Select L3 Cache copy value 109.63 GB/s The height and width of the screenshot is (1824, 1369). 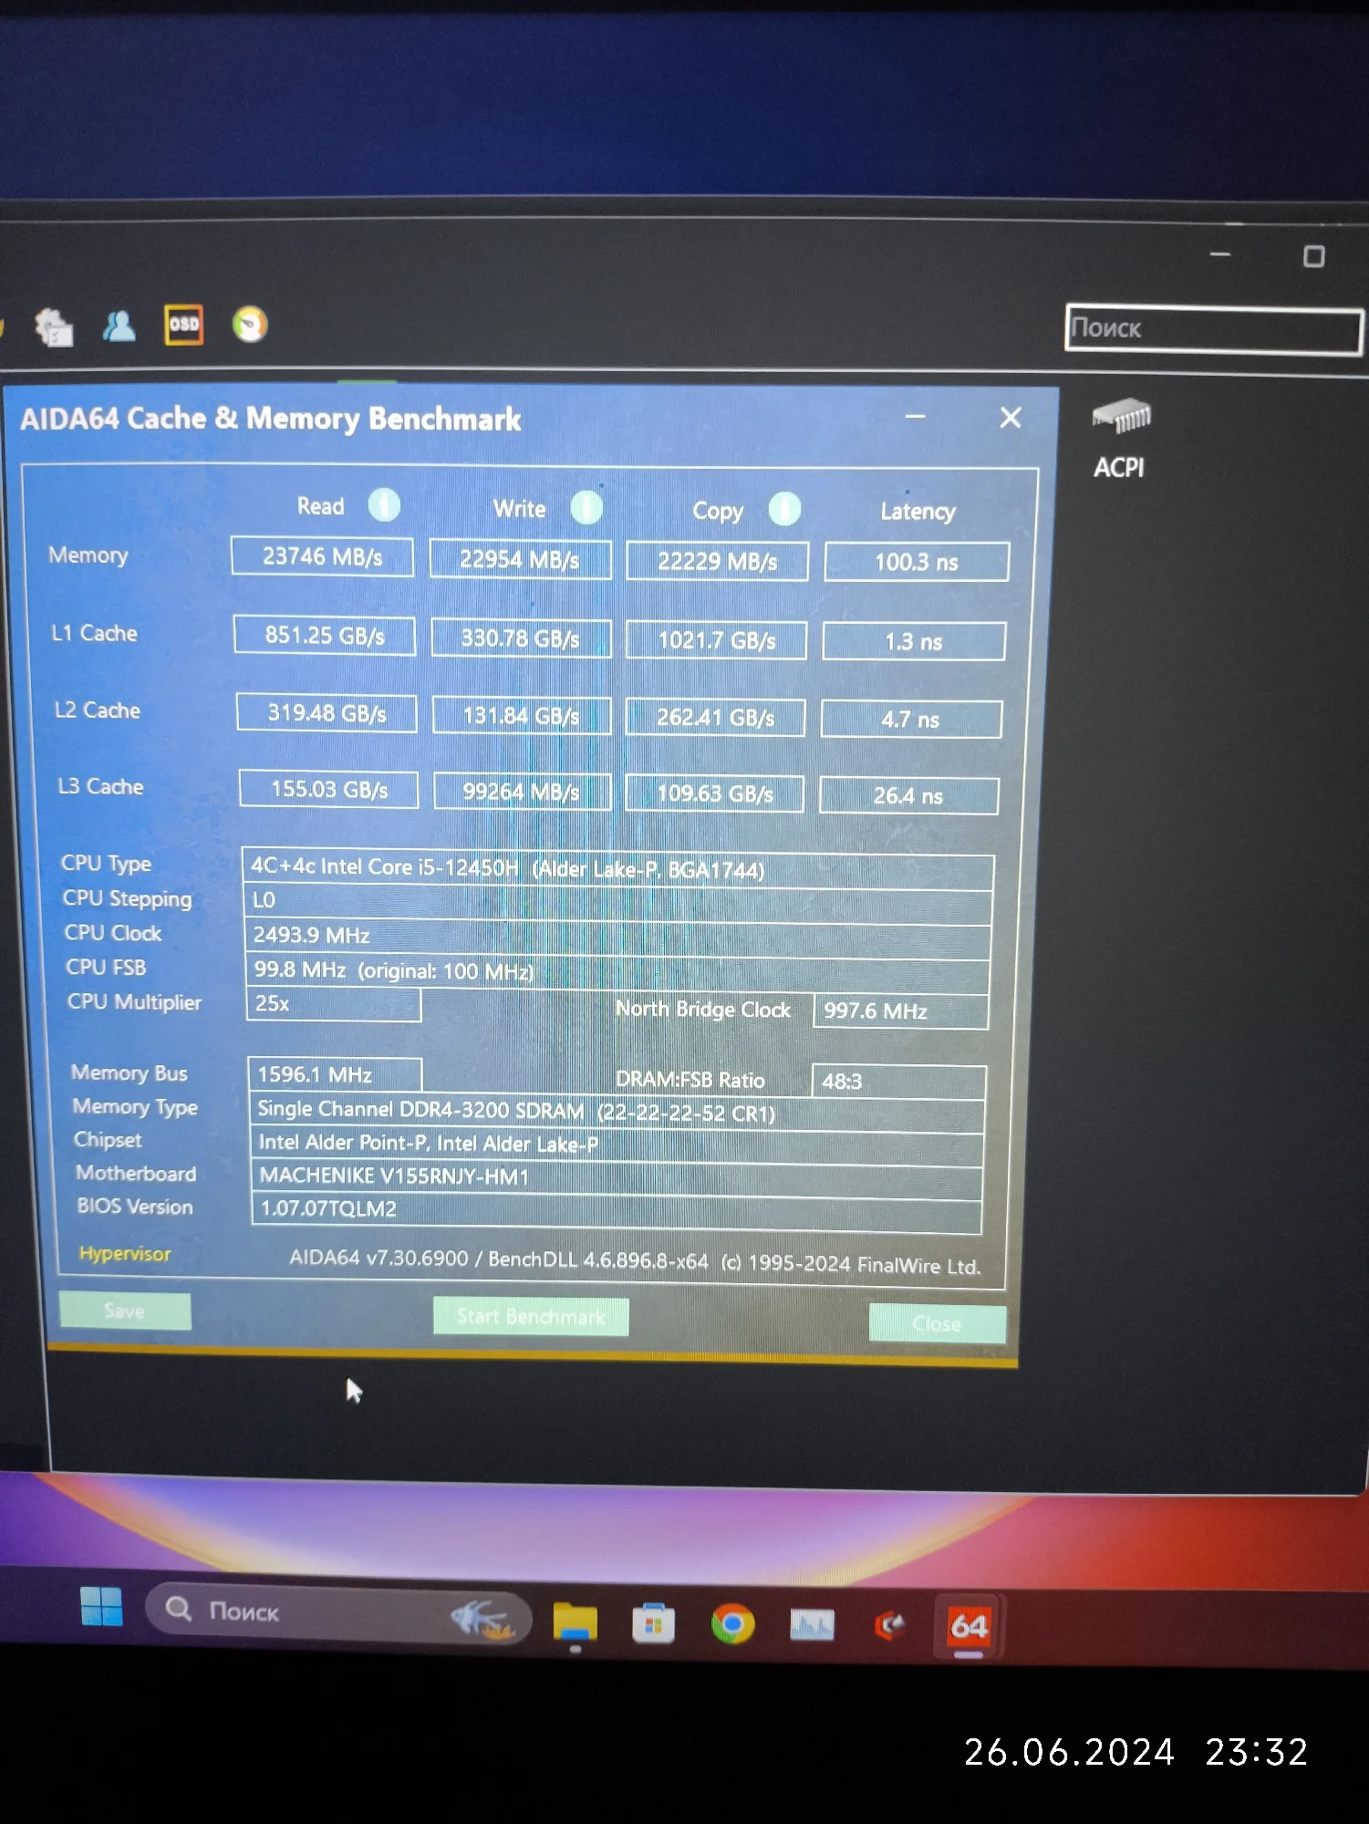tap(714, 793)
